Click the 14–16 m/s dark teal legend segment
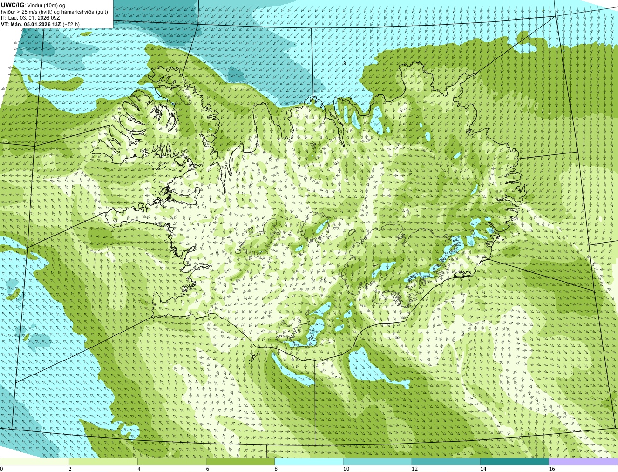 coord(515,462)
